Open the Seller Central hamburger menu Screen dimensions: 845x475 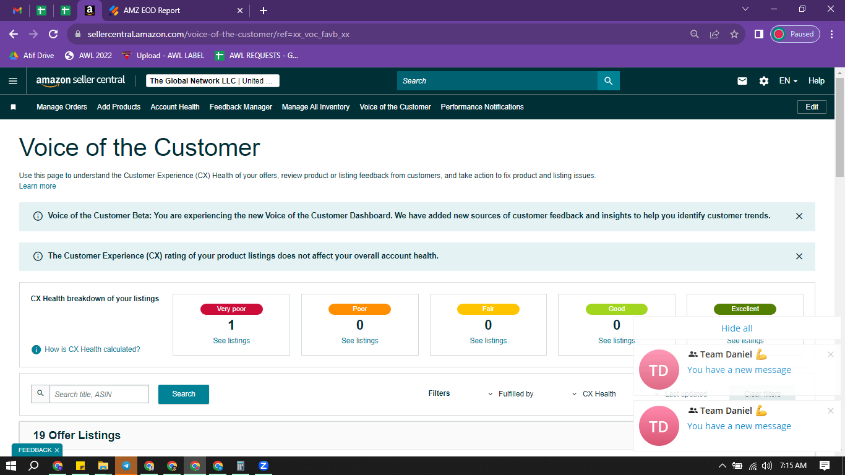[13, 81]
